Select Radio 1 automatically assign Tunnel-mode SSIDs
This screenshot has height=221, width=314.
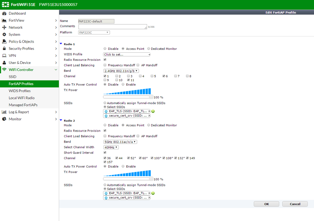coord(105,103)
